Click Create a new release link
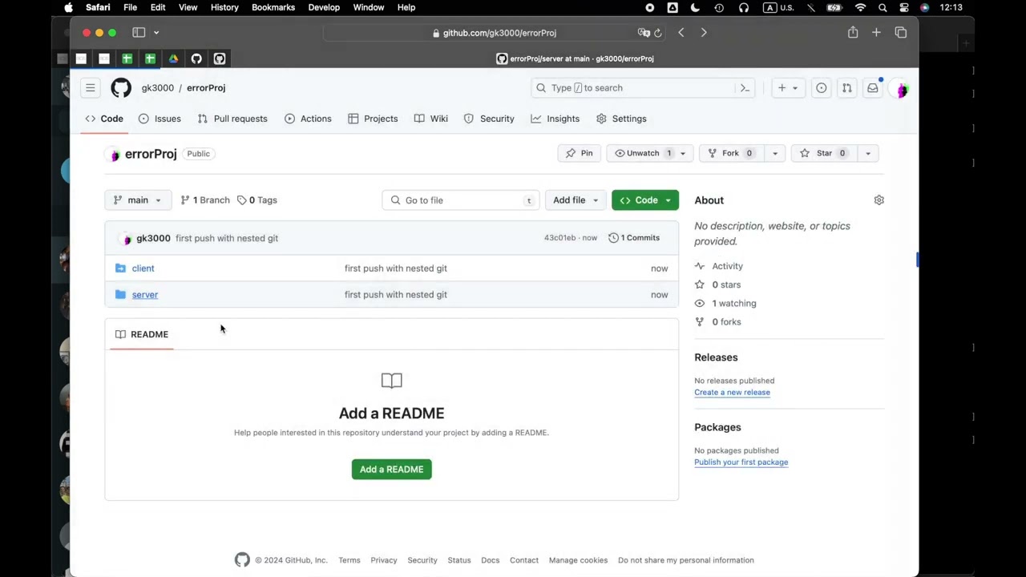This screenshot has height=577, width=1026. click(732, 393)
